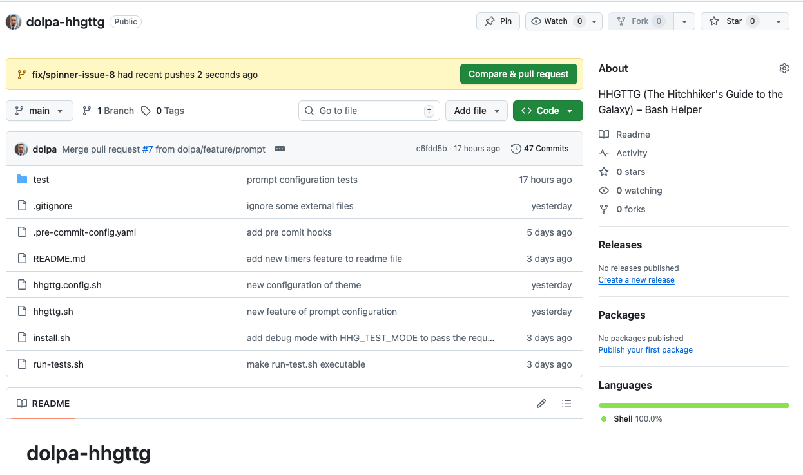The image size is (803, 475).
Task: Pin this repository
Action: 498,21
